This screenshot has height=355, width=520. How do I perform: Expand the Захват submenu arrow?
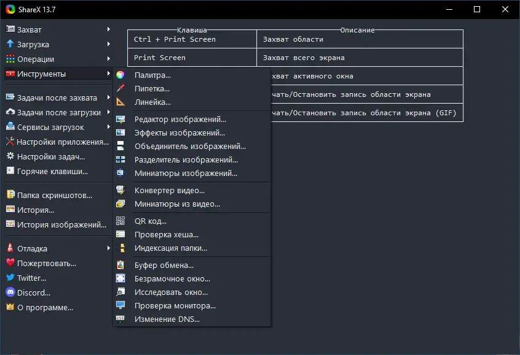click(x=108, y=29)
